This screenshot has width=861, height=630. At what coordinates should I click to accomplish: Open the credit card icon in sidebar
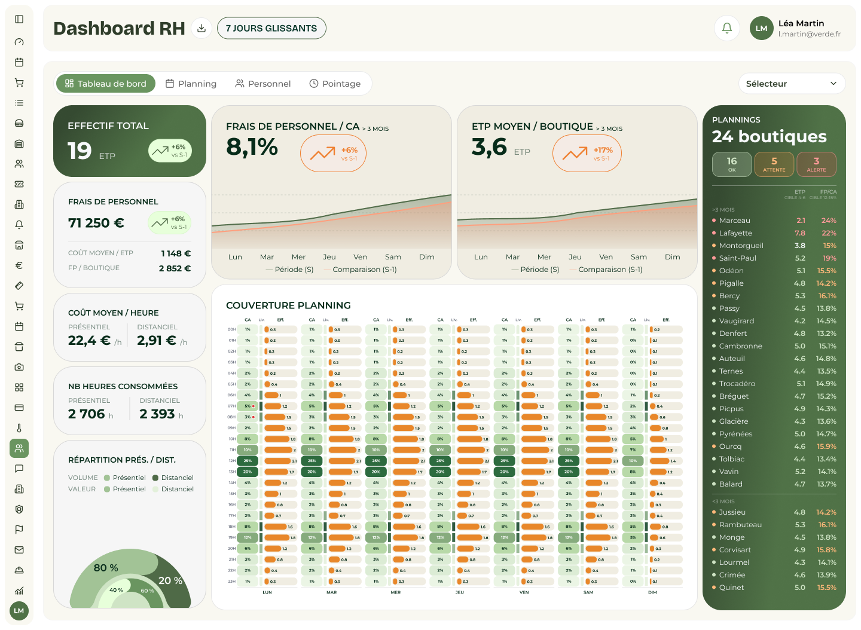pyautogui.click(x=19, y=408)
